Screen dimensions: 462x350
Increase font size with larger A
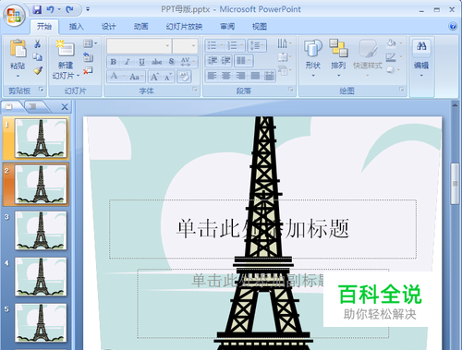(x=154, y=77)
